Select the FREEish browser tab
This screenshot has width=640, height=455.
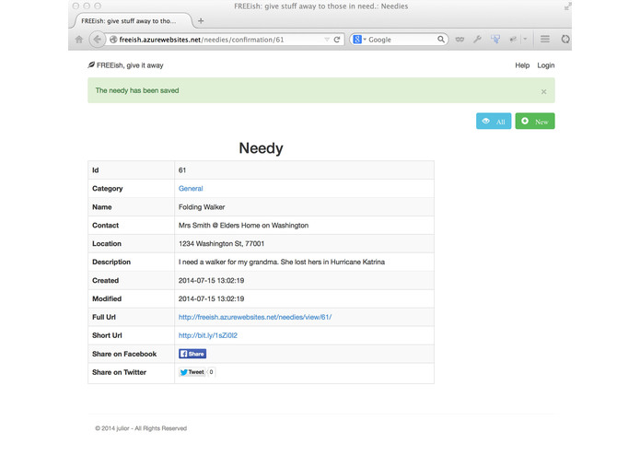[x=130, y=21]
